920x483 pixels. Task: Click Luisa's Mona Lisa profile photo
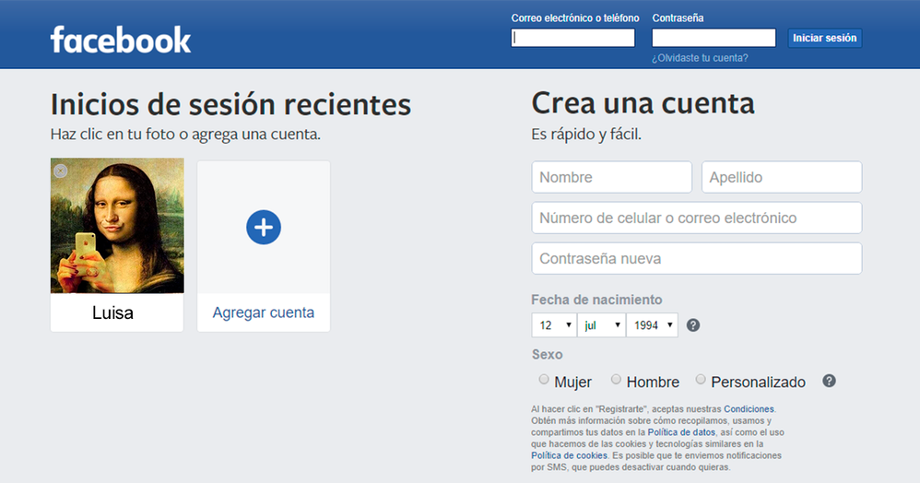click(x=117, y=226)
